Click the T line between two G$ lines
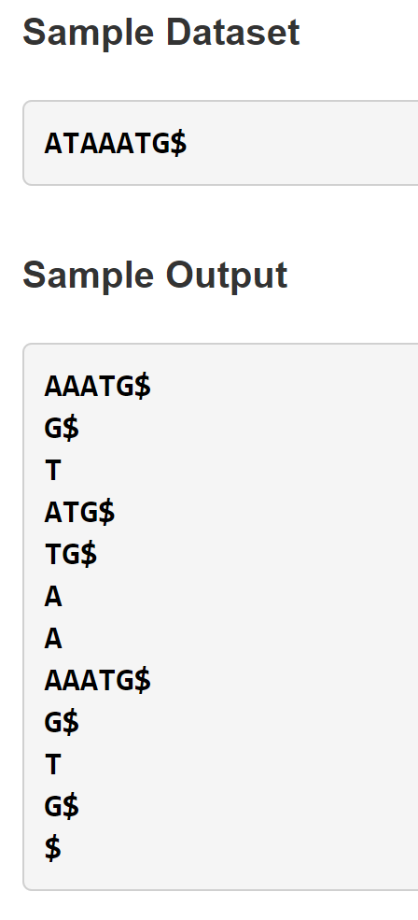The image size is (418, 920). 53,765
